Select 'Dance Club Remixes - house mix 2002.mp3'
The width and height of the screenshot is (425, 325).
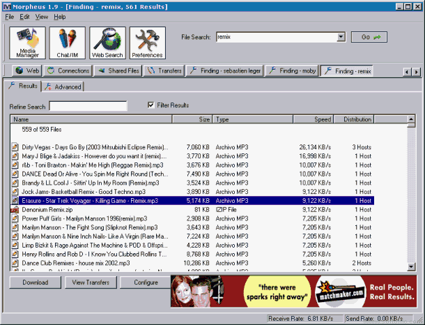(x=192, y=263)
